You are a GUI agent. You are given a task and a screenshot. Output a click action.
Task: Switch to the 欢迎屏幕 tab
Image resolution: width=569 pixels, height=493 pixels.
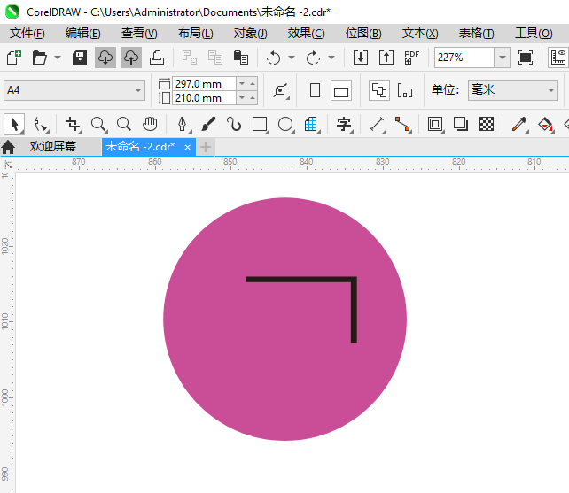(53, 146)
